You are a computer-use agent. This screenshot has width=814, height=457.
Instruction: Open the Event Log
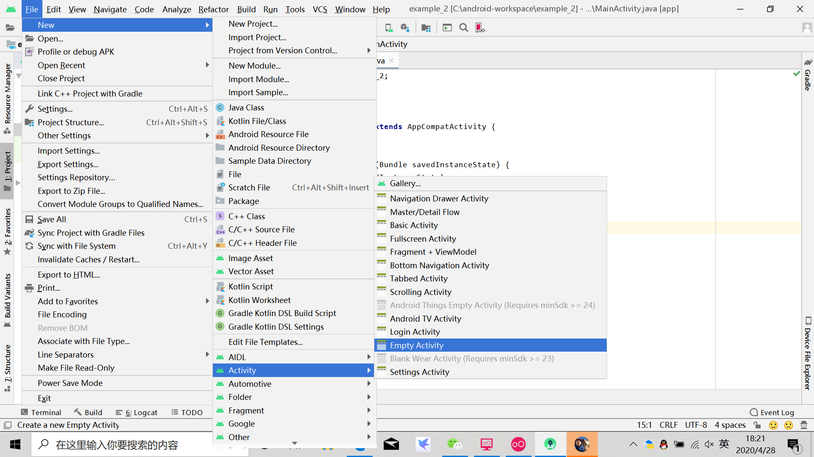coord(777,412)
